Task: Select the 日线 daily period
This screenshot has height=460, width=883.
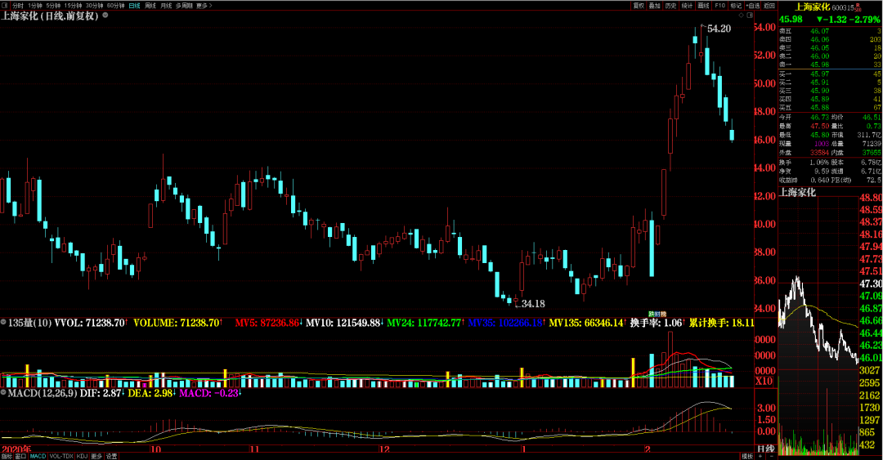Action: (x=134, y=5)
